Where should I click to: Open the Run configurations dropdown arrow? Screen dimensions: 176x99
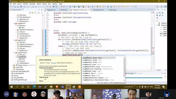pyautogui.click(x=76, y=7)
